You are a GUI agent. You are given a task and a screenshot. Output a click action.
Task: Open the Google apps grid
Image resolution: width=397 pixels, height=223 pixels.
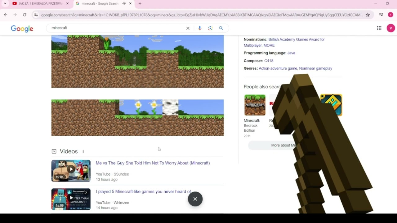pos(379,28)
